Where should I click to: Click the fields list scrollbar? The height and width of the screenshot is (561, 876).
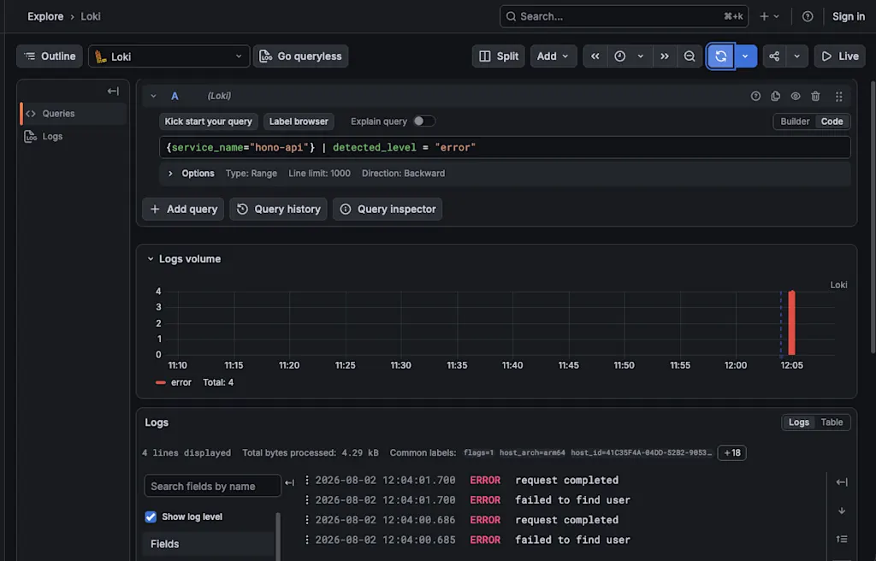(278, 536)
